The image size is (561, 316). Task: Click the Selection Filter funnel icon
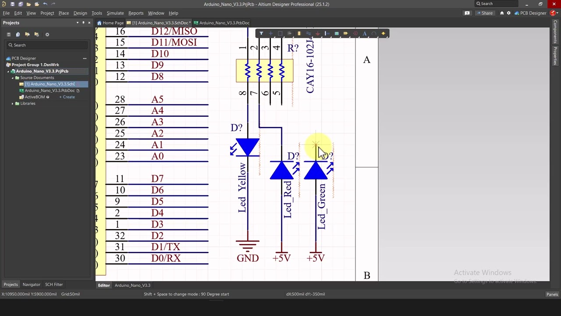(261, 33)
